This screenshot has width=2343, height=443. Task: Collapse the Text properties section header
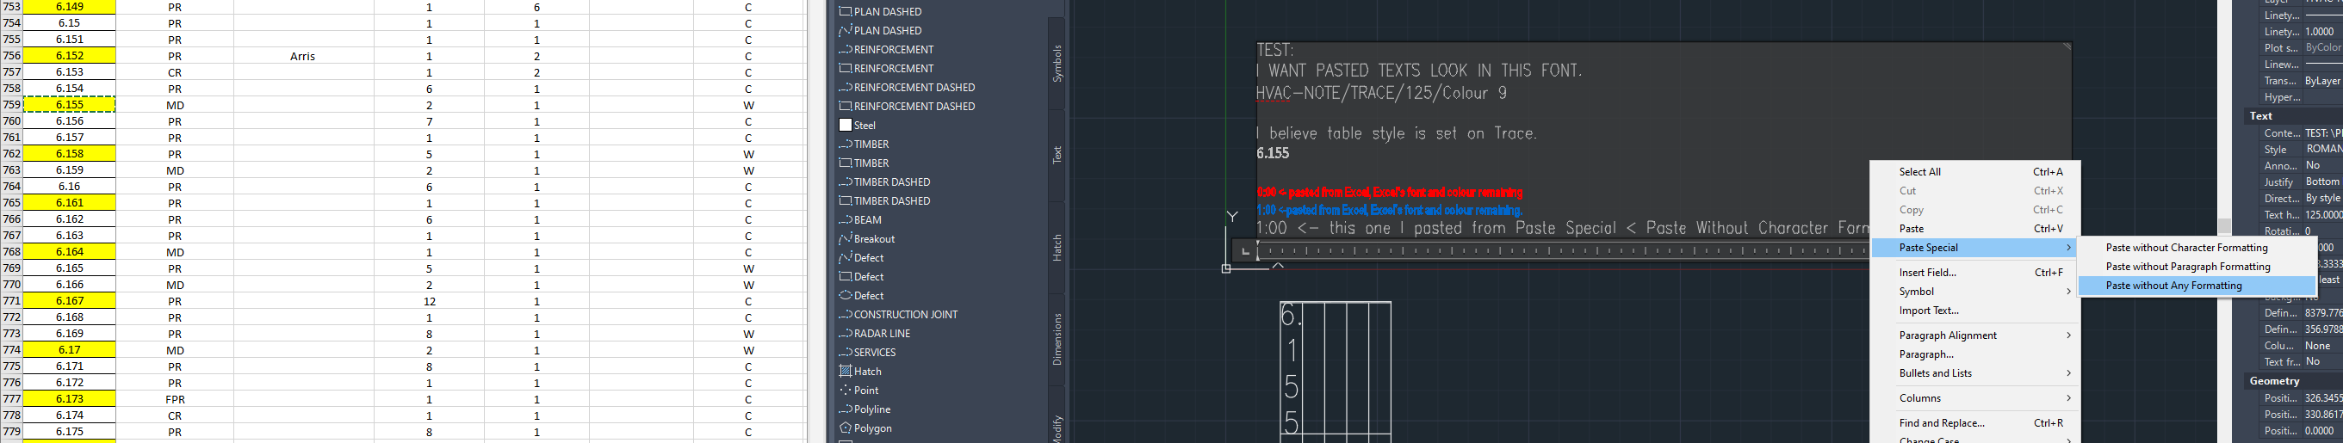tap(2292, 116)
